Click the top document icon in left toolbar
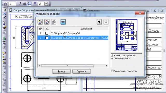The height and width of the screenshot is (93, 166). click(5, 10)
